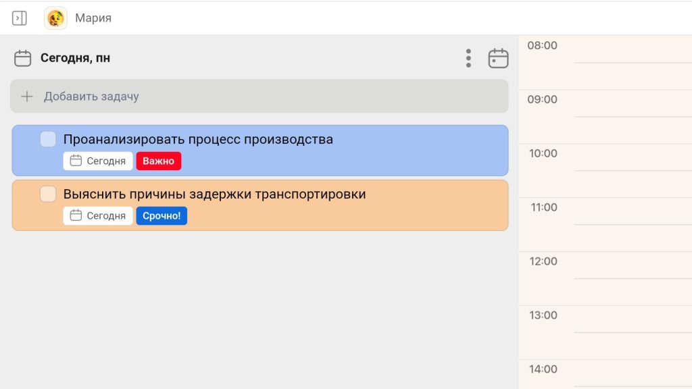692x389 pixels.
Task: Open Выяснить причины задержки транспортировки task title
Action: pos(214,194)
